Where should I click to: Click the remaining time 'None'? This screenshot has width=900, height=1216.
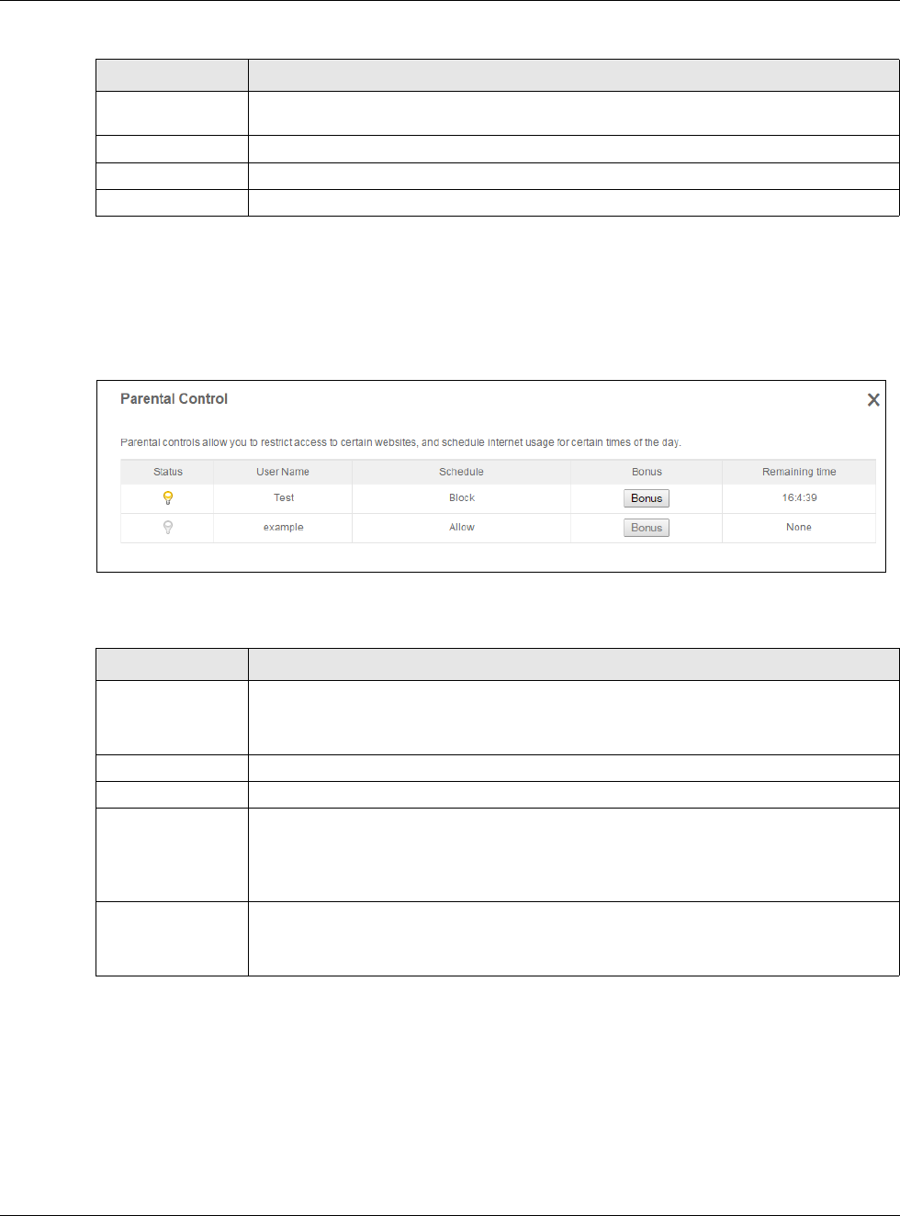tap(799, 527)
